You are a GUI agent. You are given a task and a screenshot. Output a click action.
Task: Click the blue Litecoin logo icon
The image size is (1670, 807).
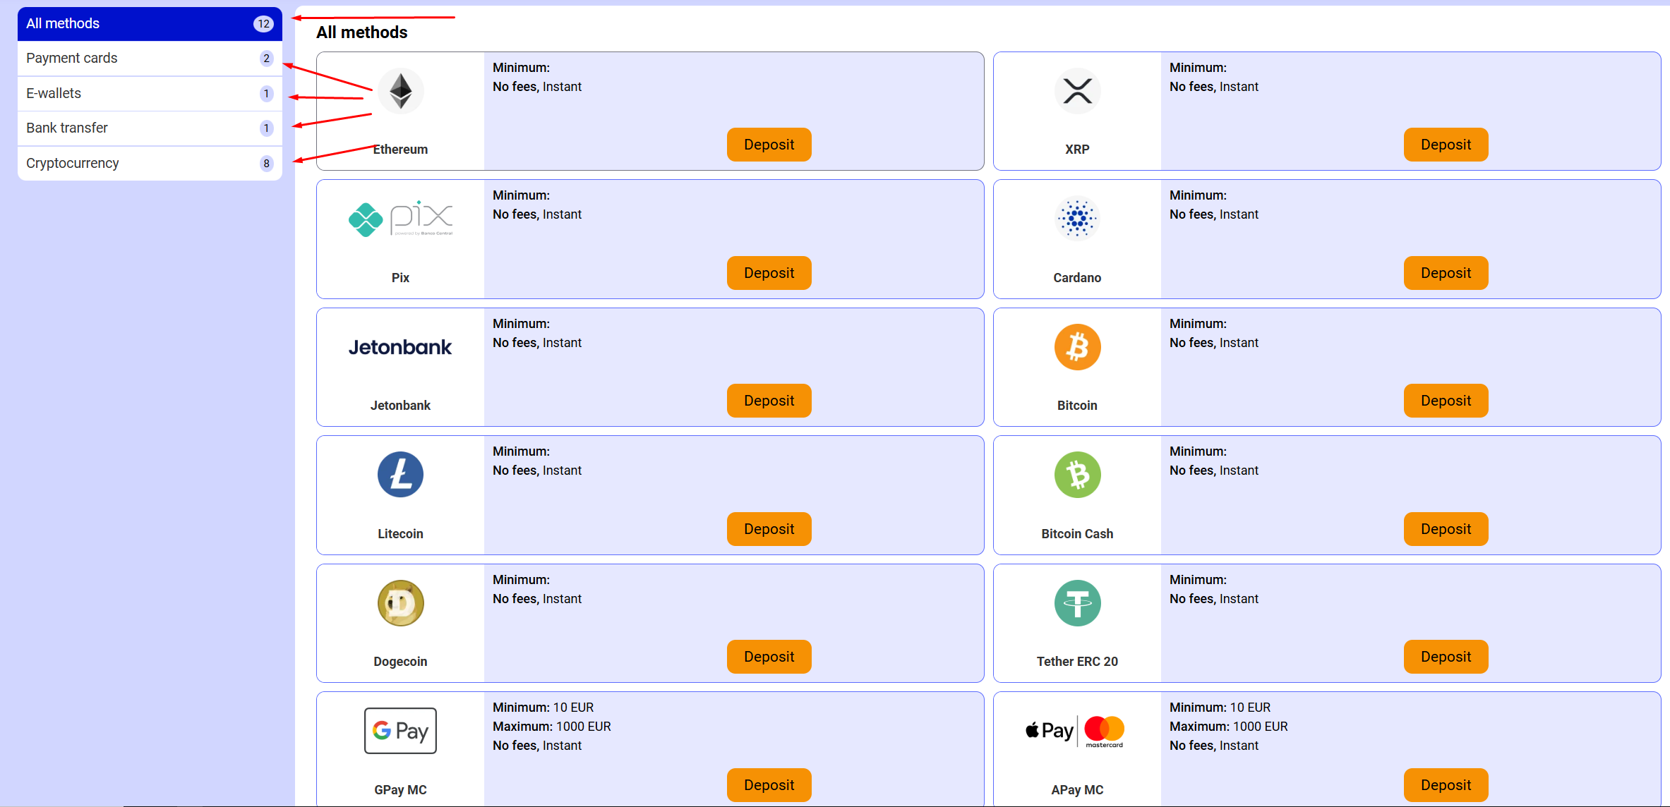400,475
